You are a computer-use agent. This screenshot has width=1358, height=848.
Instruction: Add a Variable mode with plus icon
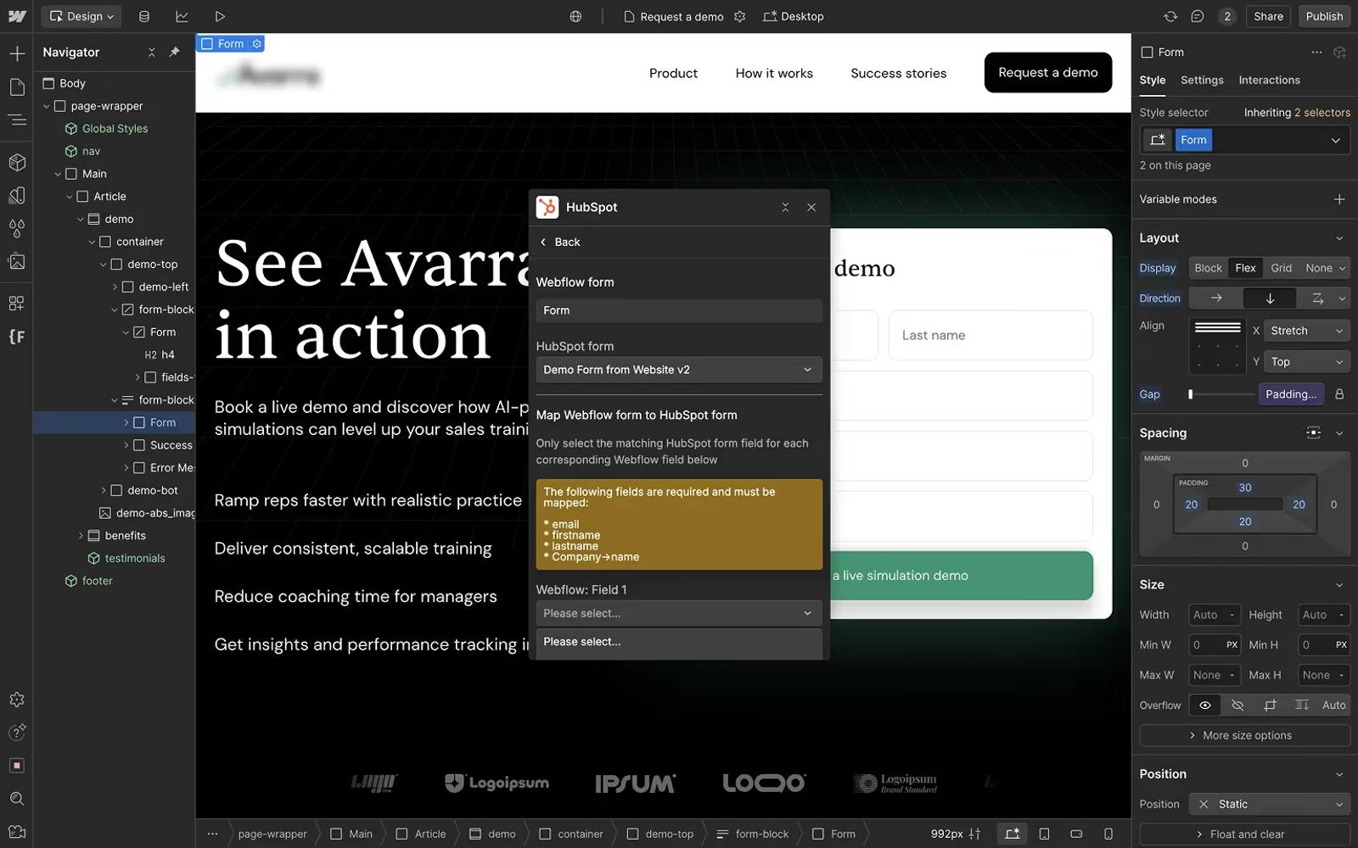(1339, 199)
